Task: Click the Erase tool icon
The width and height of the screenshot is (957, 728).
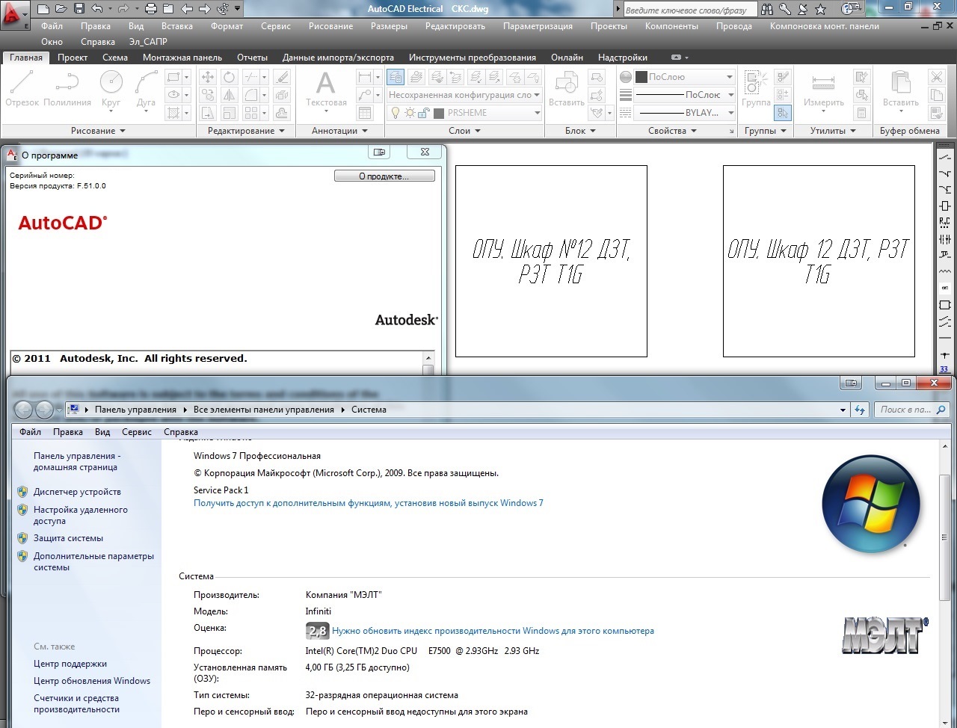Action: pos(282,77)
